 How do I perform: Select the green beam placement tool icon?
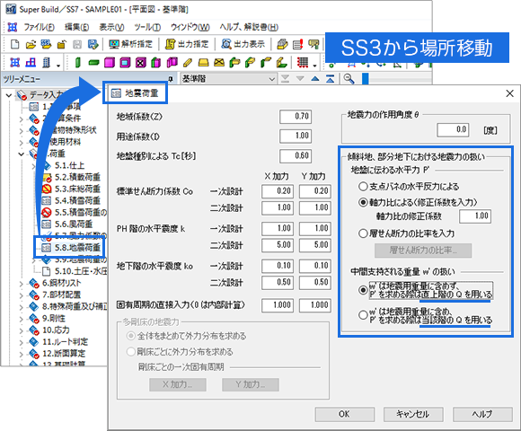click(x=93, y=63)
